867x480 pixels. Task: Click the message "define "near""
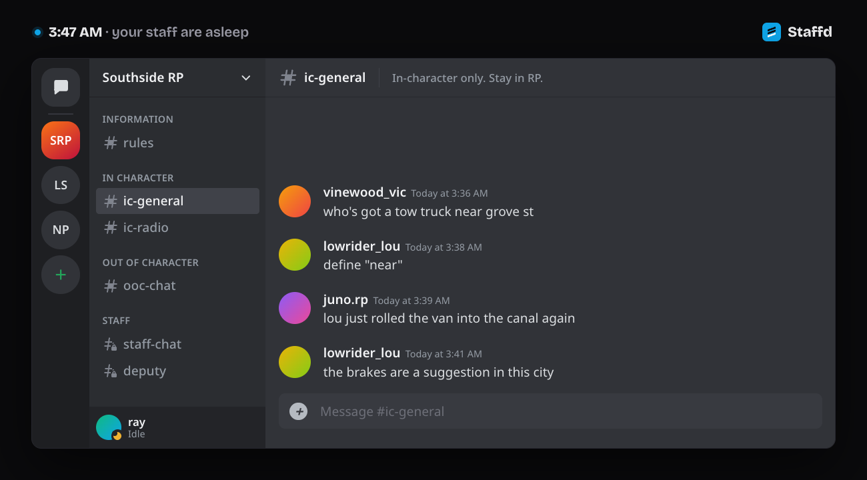pyautogui.click(x=363, y=265)
